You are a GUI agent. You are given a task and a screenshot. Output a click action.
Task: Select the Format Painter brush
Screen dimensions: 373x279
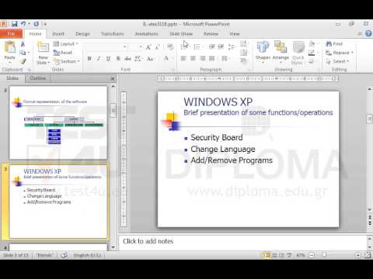coord(23,61)
